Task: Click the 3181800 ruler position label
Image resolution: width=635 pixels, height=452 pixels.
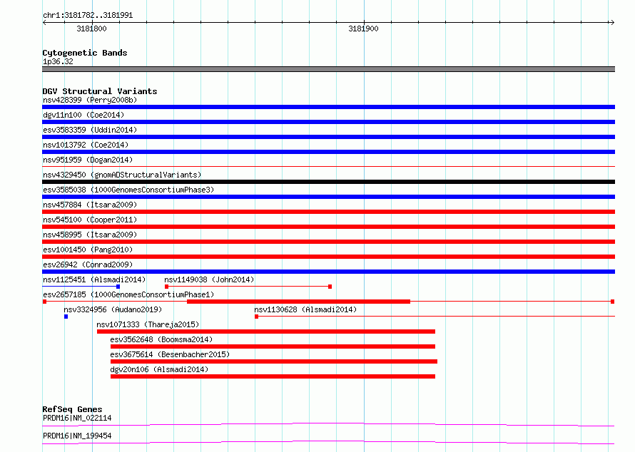Action: 91,29
